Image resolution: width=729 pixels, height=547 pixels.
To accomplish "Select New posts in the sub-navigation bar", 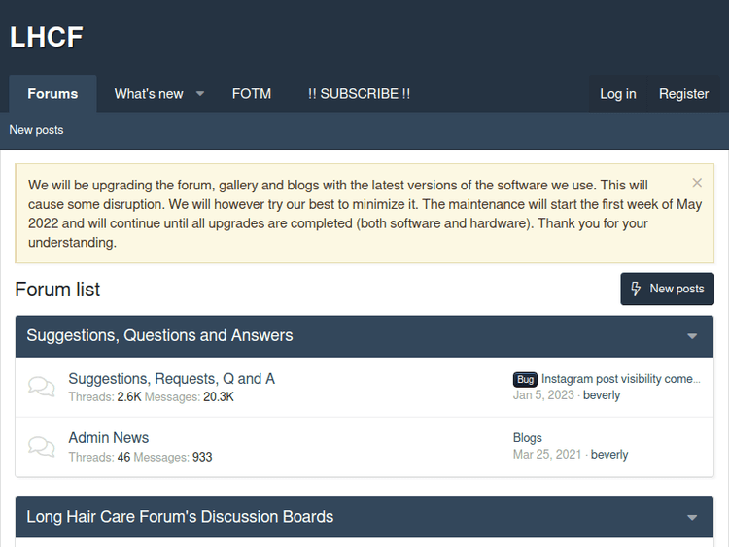I will pyautogui.click(x=36, y=130).
